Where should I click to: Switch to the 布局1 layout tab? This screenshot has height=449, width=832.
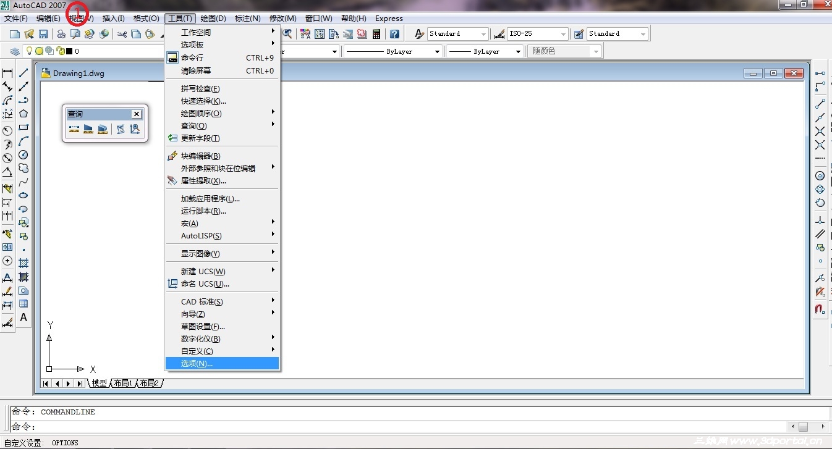pos(123,384)
